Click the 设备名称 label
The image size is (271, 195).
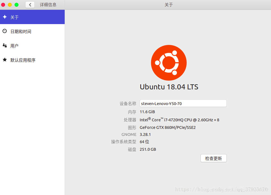128,103
